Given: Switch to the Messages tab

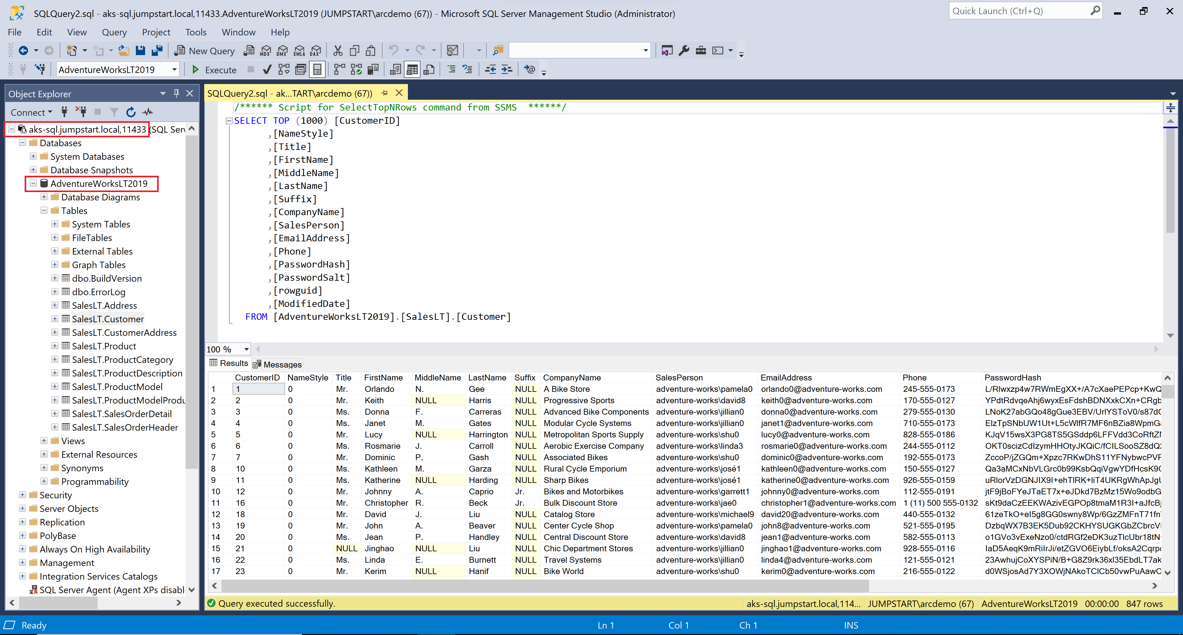Looking at the screenshot, I should [278, 364].
